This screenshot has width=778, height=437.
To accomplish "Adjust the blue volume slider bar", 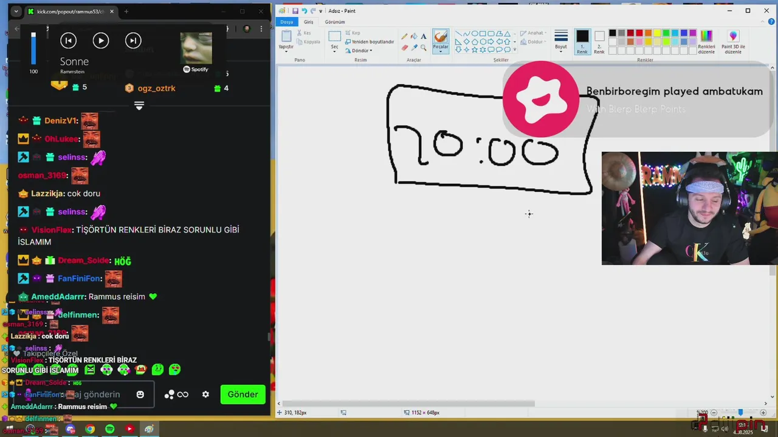I will point(33,48).
